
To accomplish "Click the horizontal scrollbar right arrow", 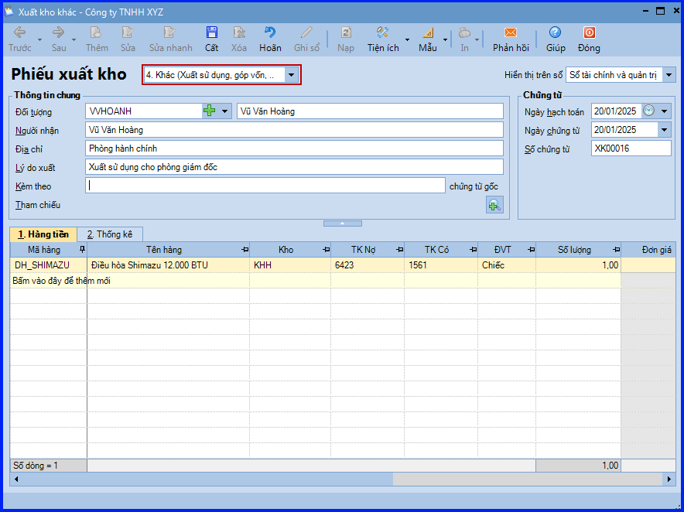I will point(669,479).
